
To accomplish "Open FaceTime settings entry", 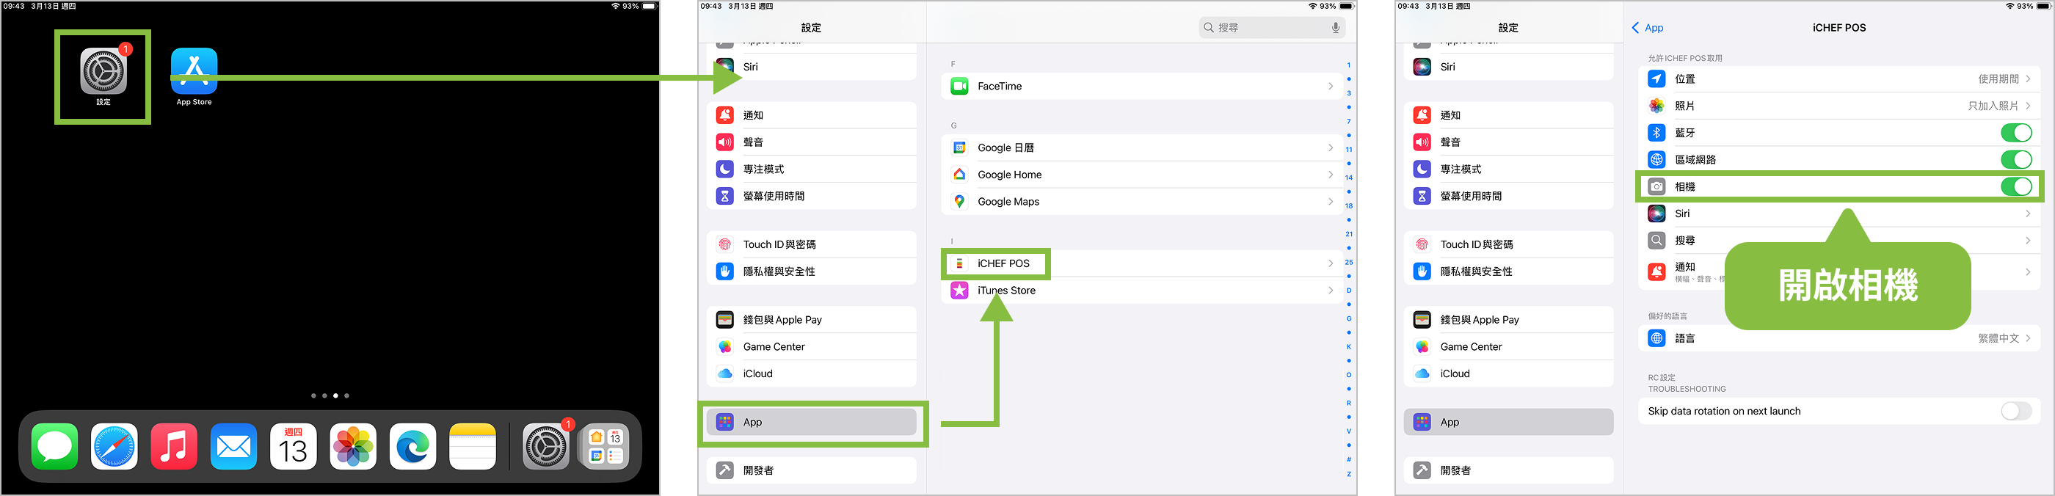I will coord(1000,86).
